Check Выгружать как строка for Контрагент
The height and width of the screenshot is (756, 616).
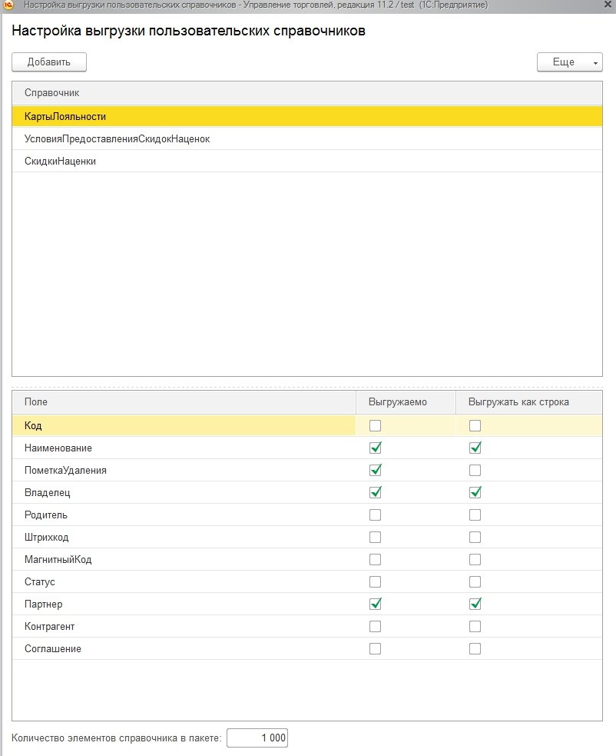click(475, 626)
